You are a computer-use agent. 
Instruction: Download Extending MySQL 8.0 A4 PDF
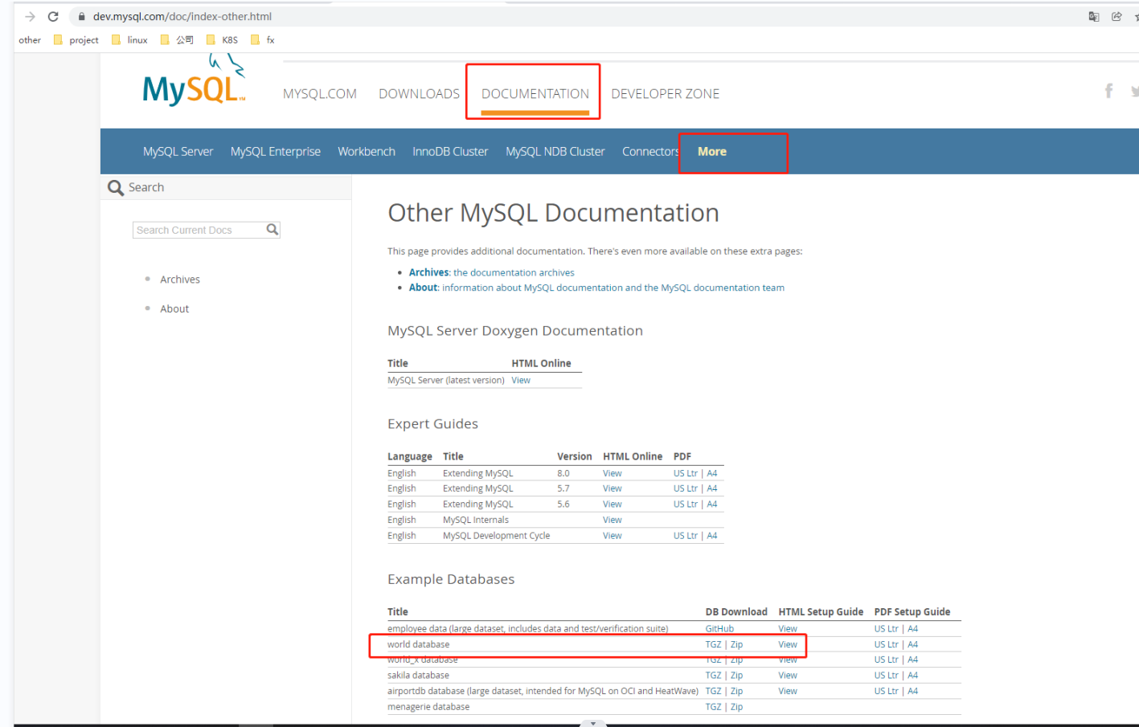click(712, 474)
